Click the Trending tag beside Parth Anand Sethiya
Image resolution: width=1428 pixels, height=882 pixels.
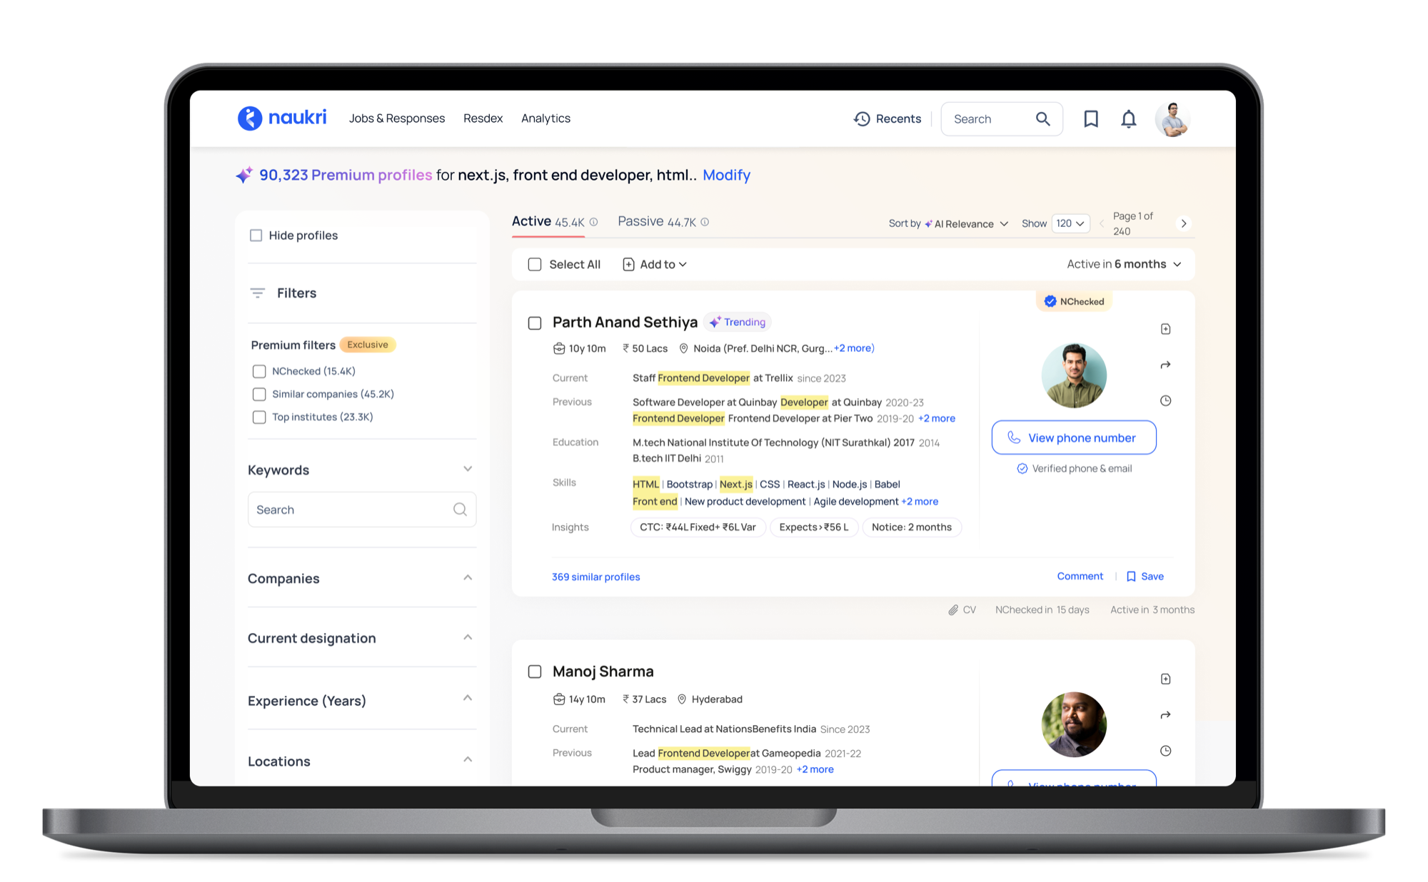738,322
